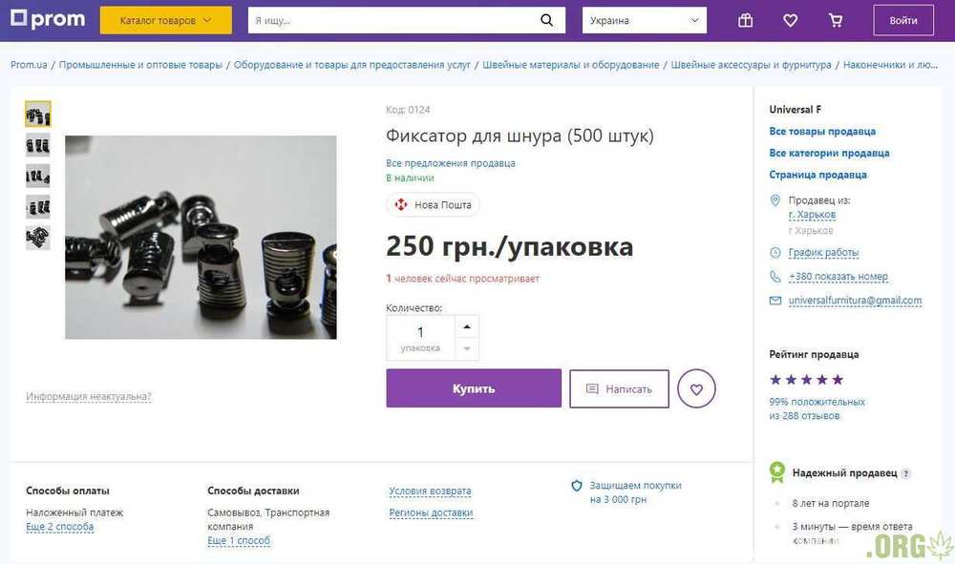
Task: Select breadcrumb Промышленные и оптовые товары
Action: pos(140,65)
